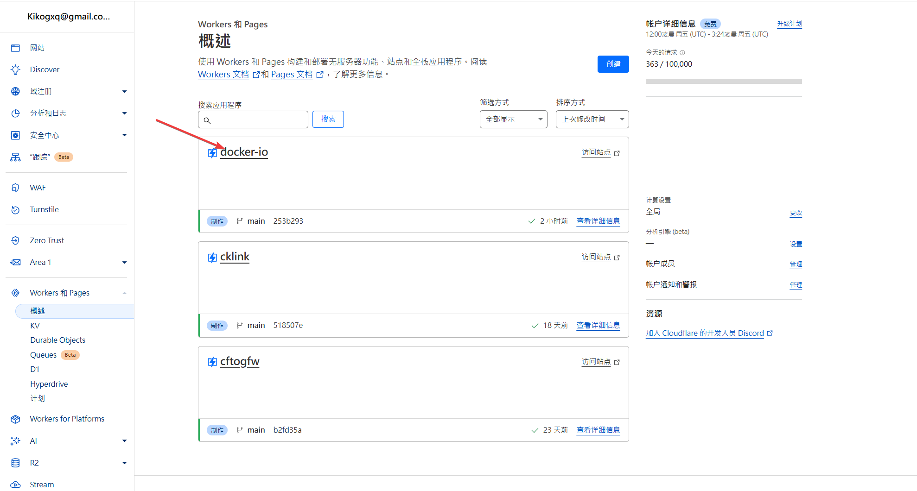Open the 筛选方式 全部显示 dropdown

(513, 120)
